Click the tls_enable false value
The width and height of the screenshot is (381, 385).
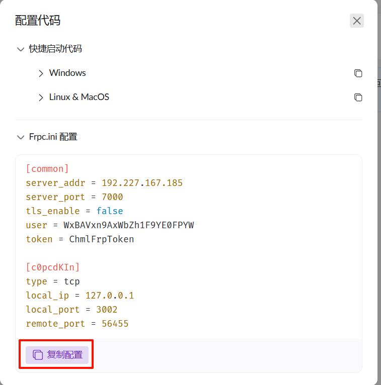110,211
